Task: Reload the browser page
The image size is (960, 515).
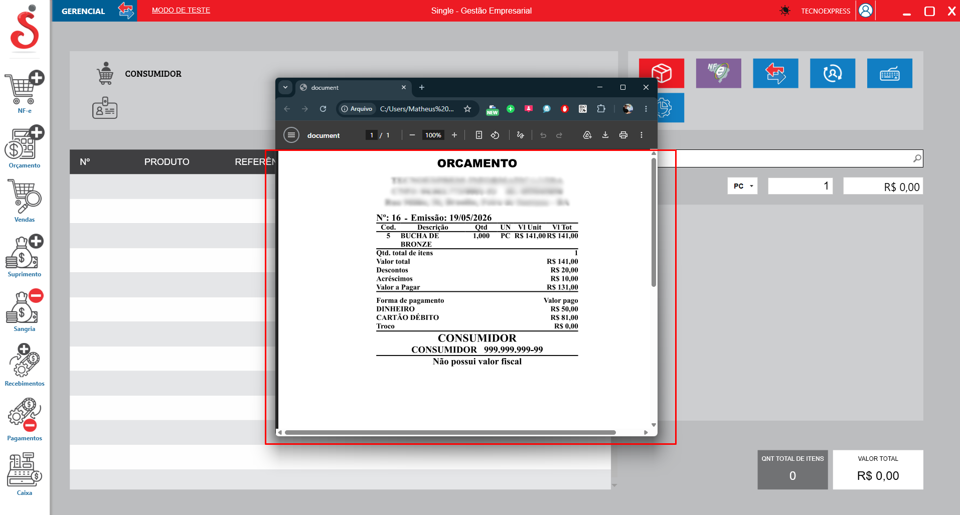Action: [x=323, y=109]
